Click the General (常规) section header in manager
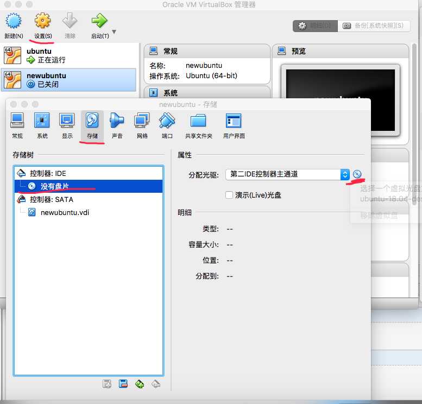 click(207, 51)
